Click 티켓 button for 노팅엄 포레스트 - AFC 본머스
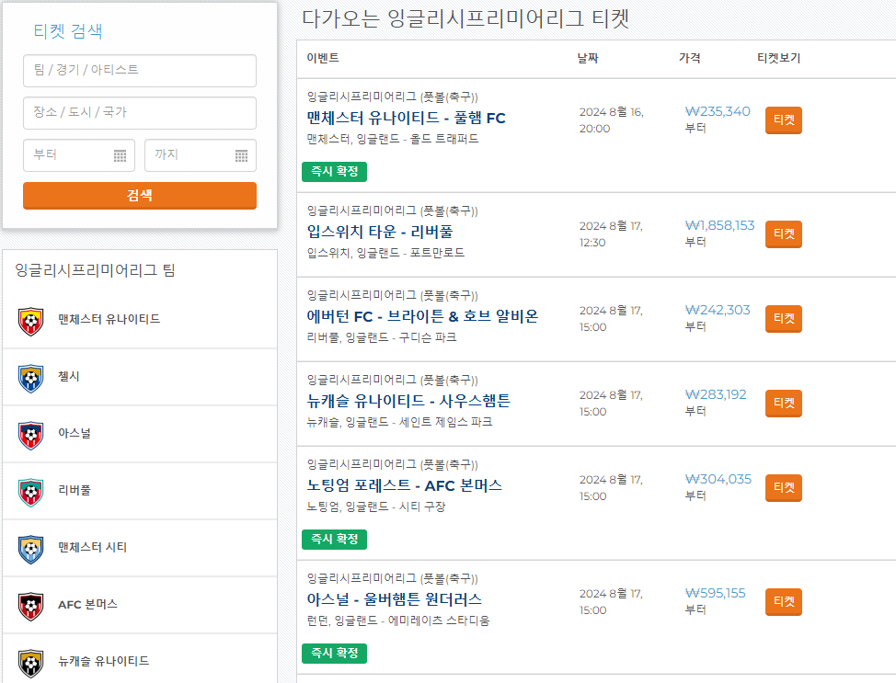The width and height of the screenshot is (896, 683). [784, 488]
